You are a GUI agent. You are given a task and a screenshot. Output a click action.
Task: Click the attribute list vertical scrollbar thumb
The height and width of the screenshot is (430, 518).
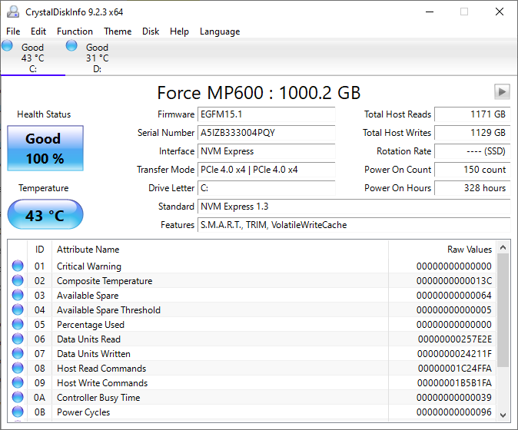click(503, 310)
